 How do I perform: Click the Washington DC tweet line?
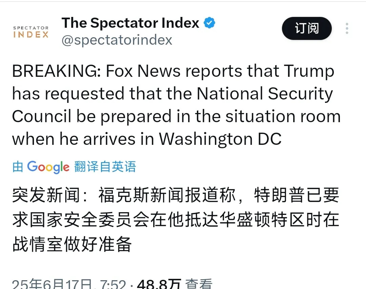(x=147, y=139)
